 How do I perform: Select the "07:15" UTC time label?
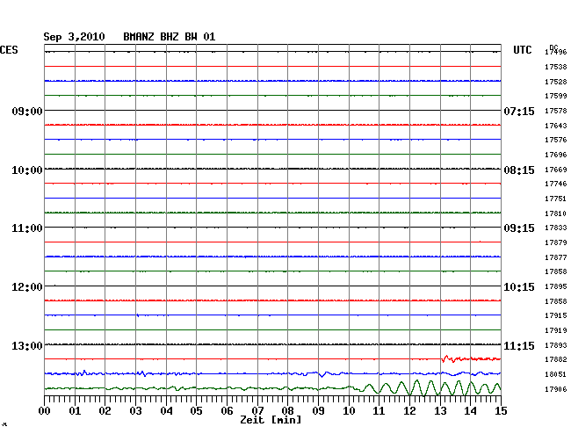click(519, 111)
